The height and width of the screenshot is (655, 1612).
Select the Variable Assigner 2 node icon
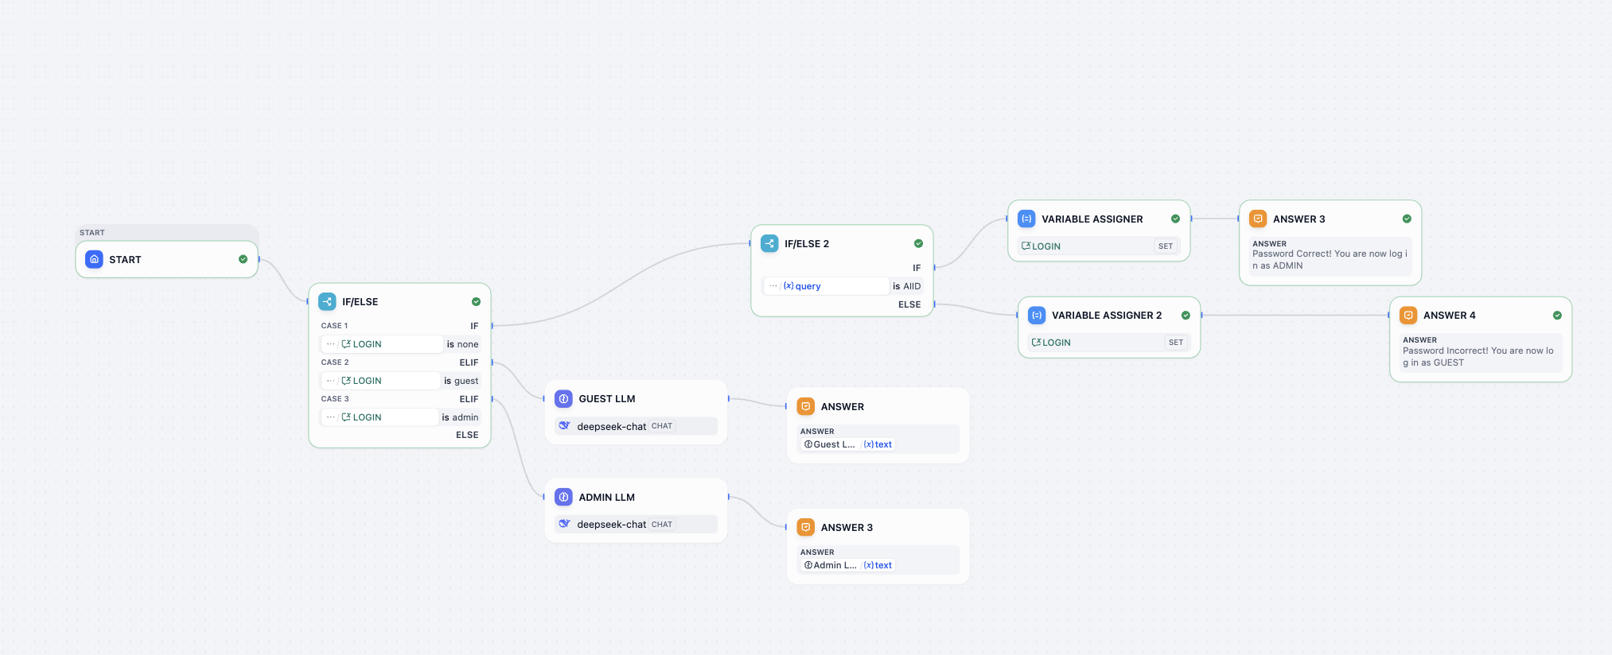pos(1036,315)
